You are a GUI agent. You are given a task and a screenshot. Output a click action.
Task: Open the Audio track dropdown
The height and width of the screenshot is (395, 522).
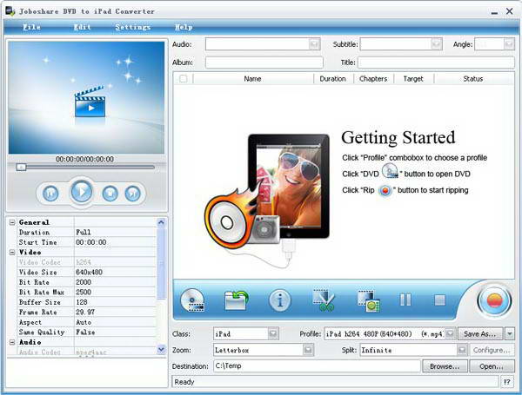coord(314,44)
